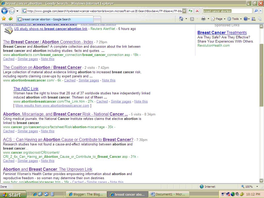Image resolution: width=264 pixels, height=198 pixels.
Task: Switch to 'Document1 - Micr...' Word taskbar button
Action: click(x=169, y=194)
